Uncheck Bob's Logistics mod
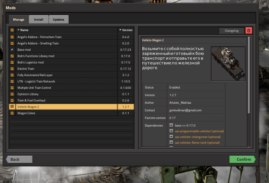This screenshot has height=183, width=269. [x=12, y=62]
